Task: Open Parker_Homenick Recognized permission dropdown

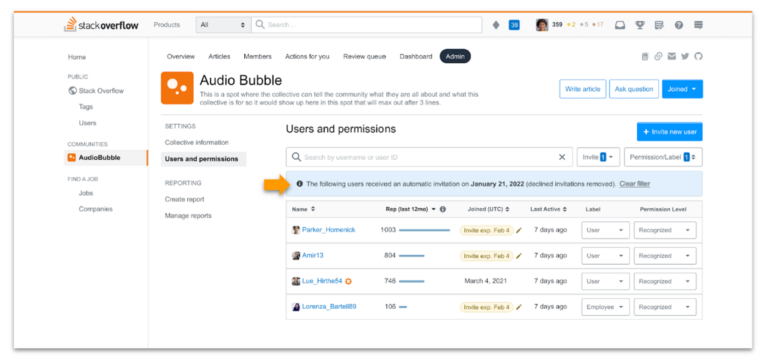Action: [665, 230]
